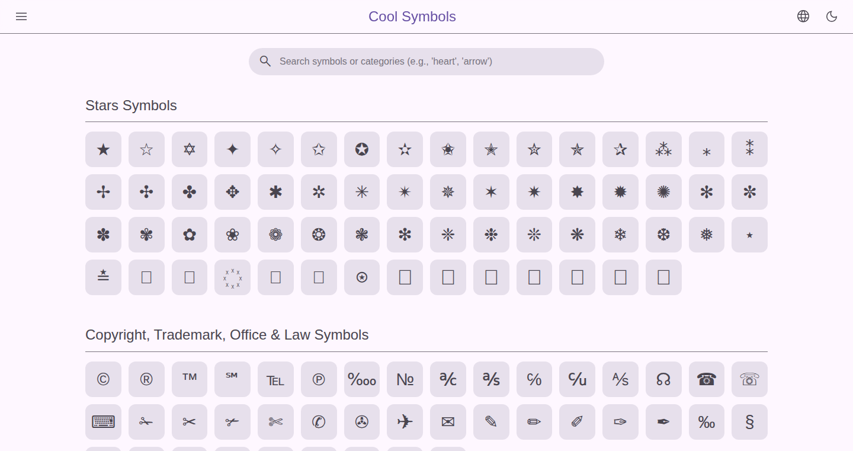Copy the numero № symbol
The height and width of the screenshot is (451, 853).
(x=405, y=379)
